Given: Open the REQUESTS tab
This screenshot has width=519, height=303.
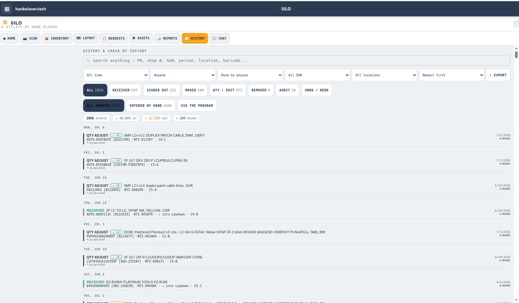Looking at the screenshot, I should click(x=113, y=38).
